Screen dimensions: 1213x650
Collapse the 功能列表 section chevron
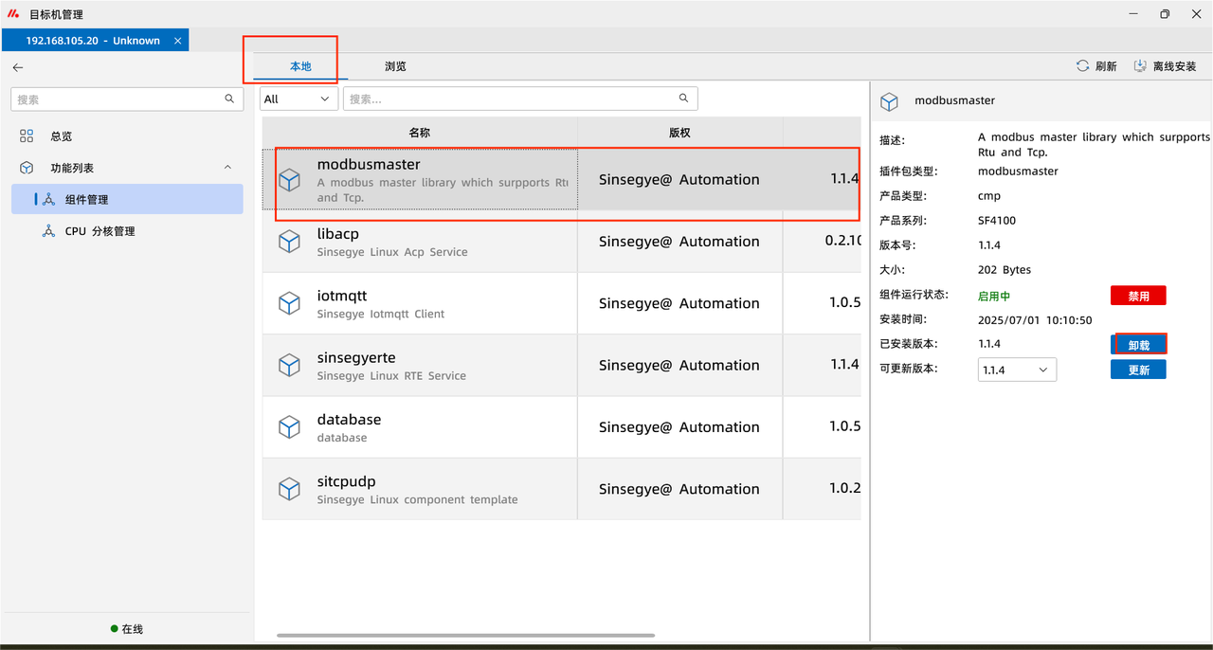(x=227, y=168)
